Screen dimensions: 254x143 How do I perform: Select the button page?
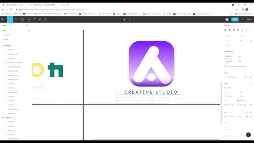click(8, 35)
